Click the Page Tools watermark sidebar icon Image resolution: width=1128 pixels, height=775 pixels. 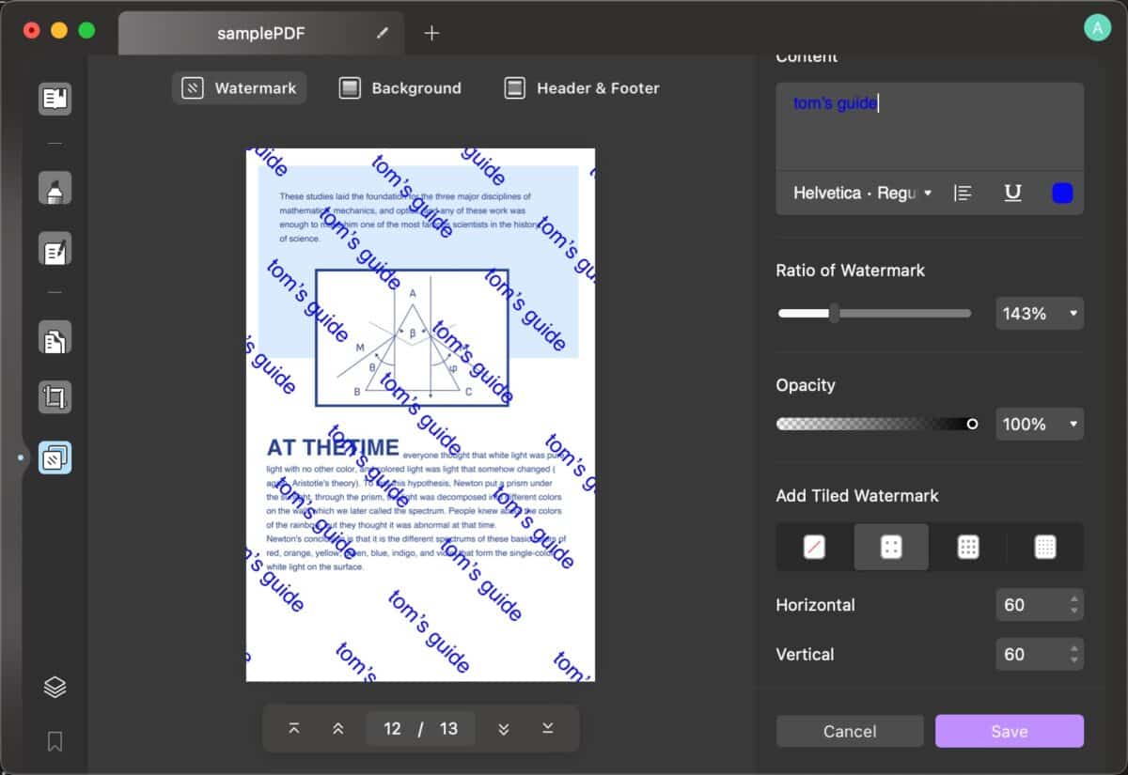coord(55,457)
